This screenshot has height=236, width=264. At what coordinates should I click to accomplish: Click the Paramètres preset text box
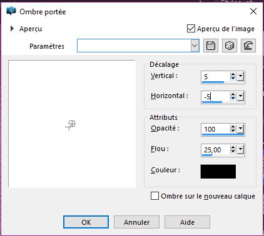(134, 46)
